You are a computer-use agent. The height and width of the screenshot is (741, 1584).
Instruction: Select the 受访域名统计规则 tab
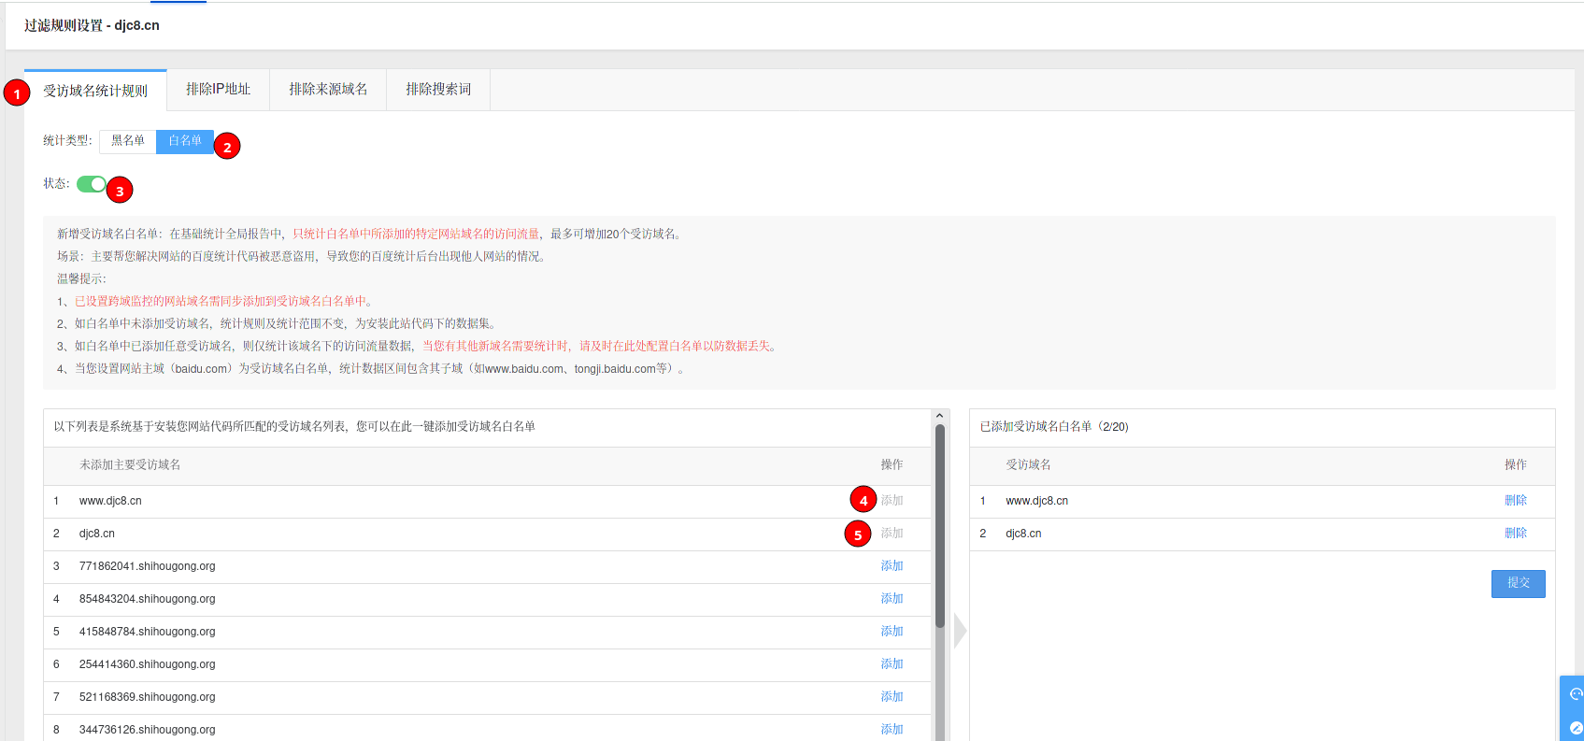point(95,91)
